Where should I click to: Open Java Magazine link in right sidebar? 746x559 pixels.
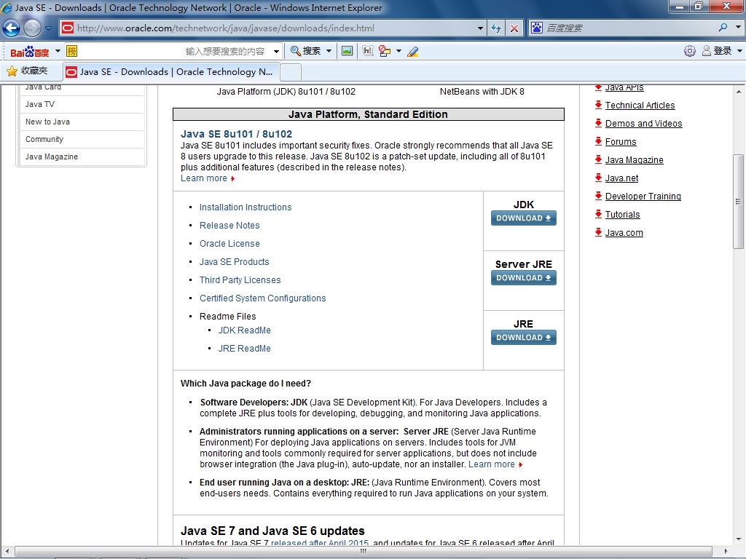pos(635,160)
